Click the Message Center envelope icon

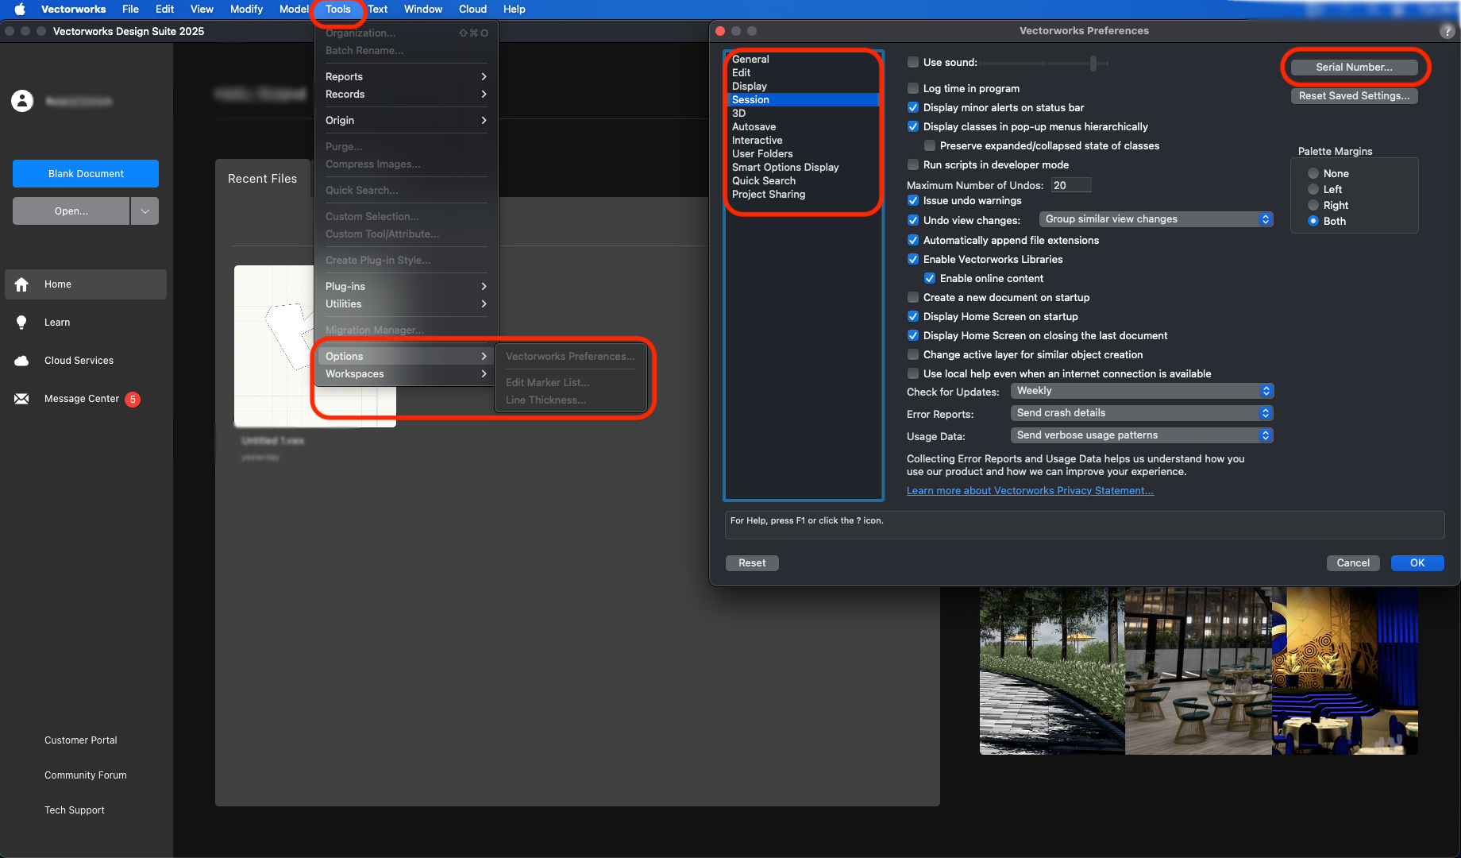(21, 399)
